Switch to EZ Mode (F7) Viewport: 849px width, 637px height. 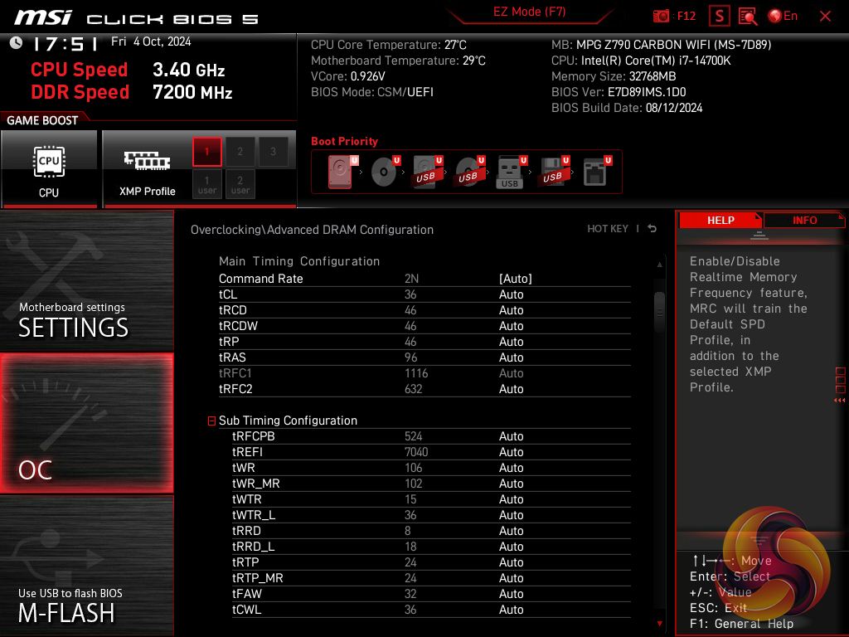pyautogui.click(x=529, y=12)
